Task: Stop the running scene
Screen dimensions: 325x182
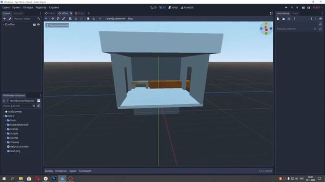Action: (297, 8)
